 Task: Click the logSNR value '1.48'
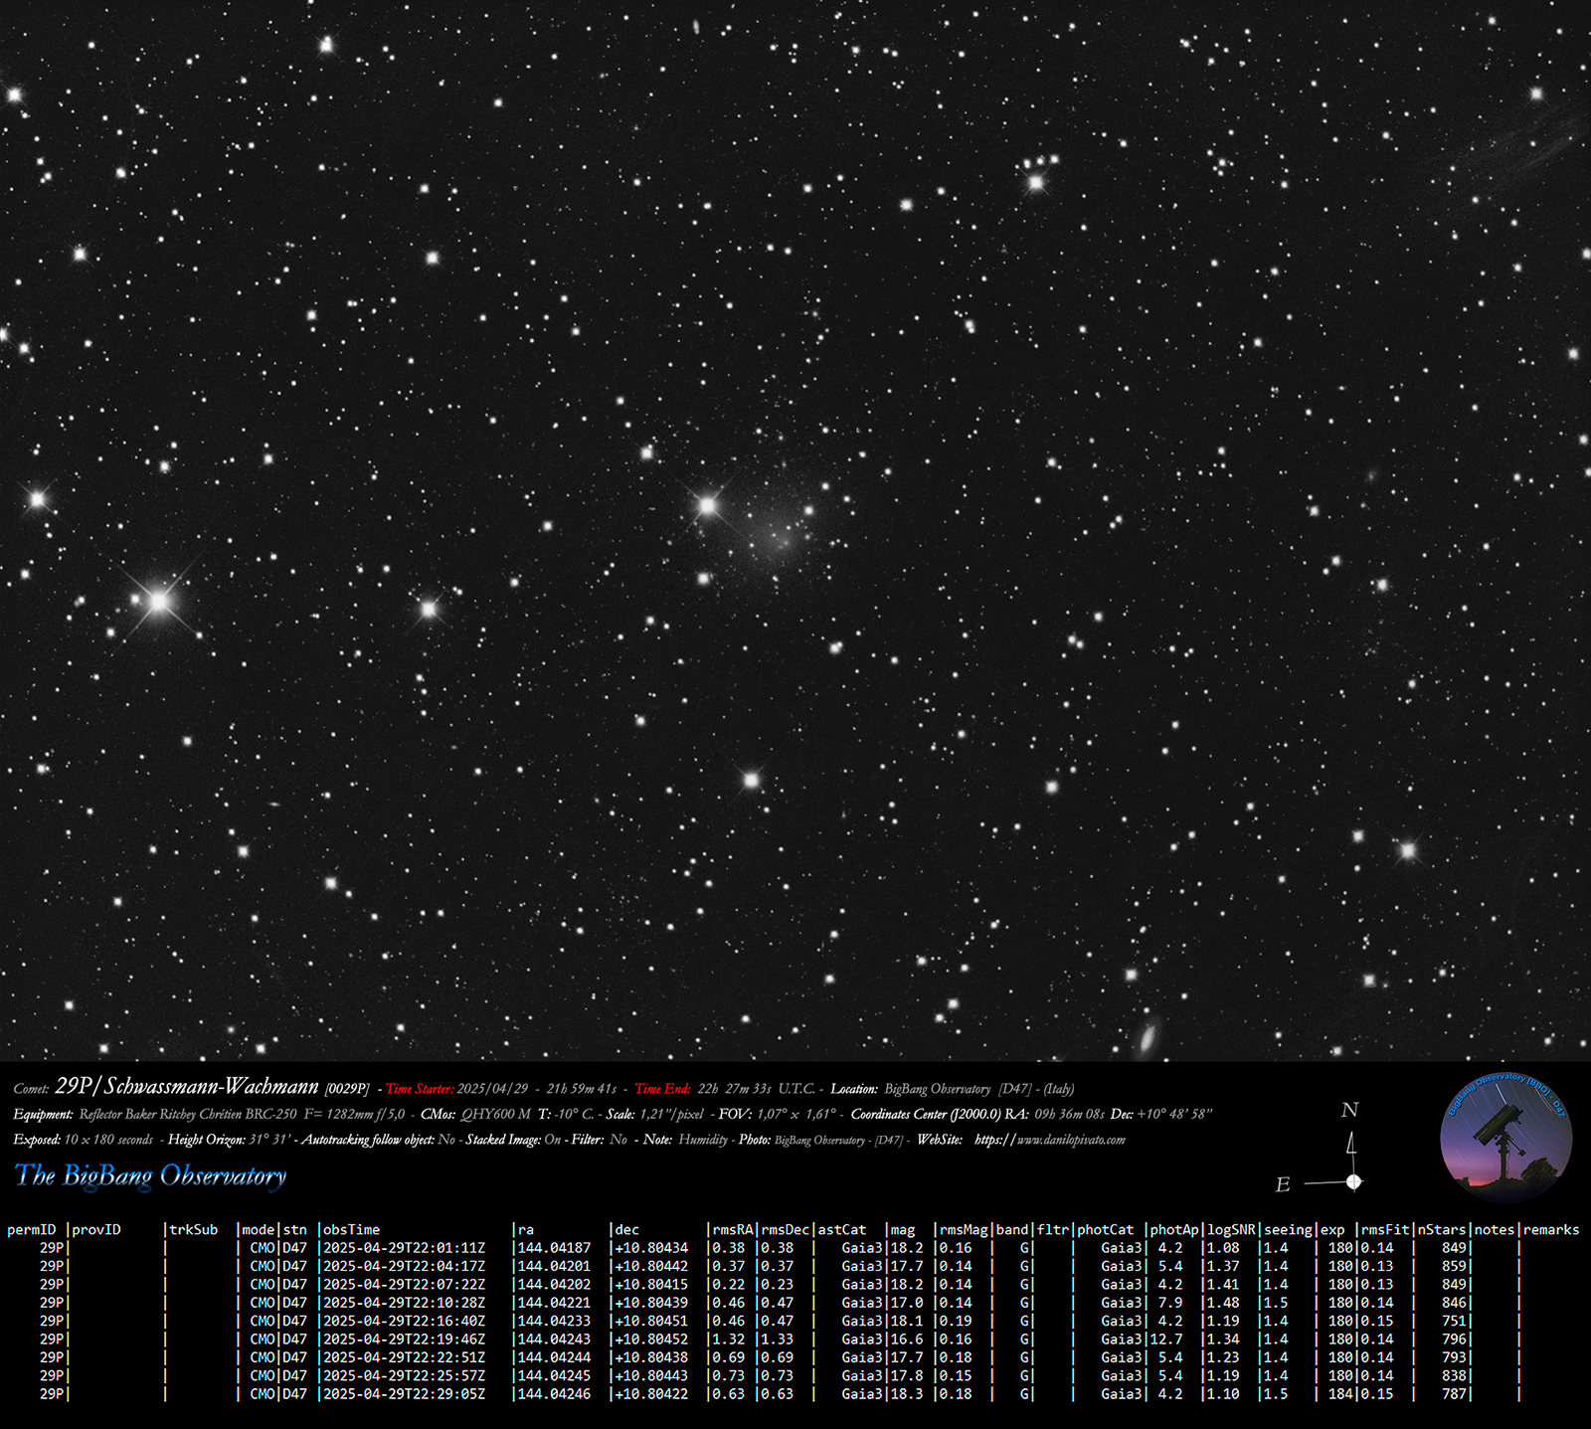tap(1224, 1303)
